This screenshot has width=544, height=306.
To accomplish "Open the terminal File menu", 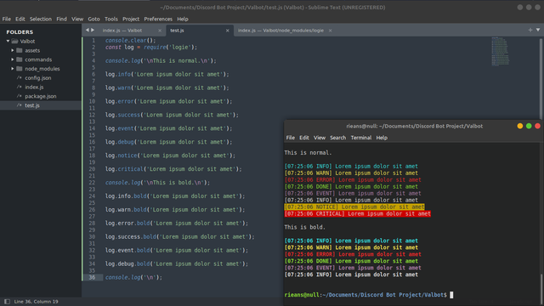I will click(291, 138).
